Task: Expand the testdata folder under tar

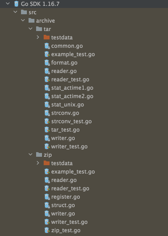Action: point(38,37)
